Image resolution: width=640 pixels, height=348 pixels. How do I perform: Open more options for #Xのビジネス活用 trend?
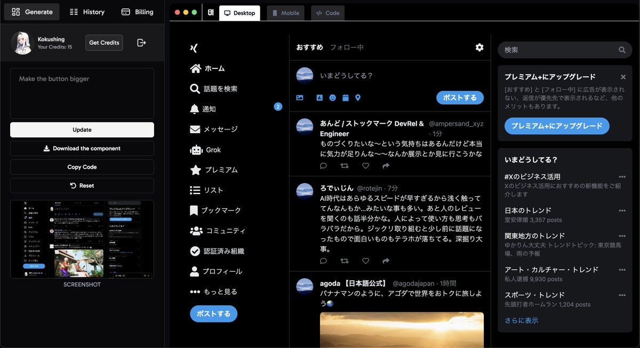(x=622, y=176)
